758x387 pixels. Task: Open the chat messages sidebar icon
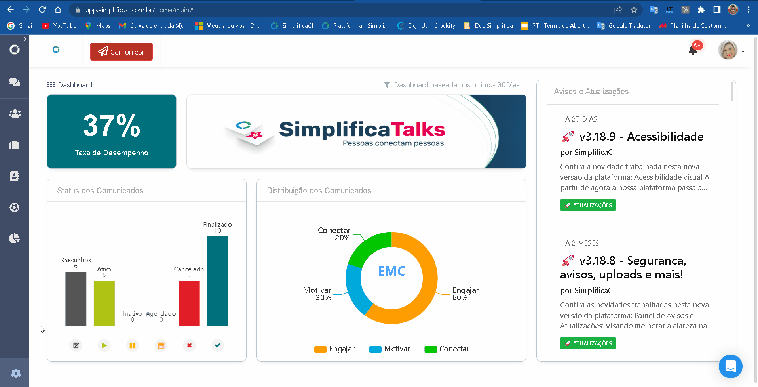[x=15, y=82]
